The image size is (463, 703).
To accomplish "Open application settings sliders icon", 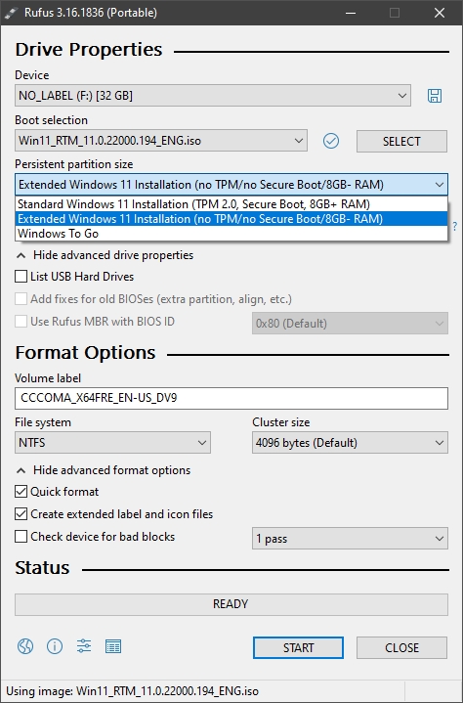I will [x=84, y=646].
